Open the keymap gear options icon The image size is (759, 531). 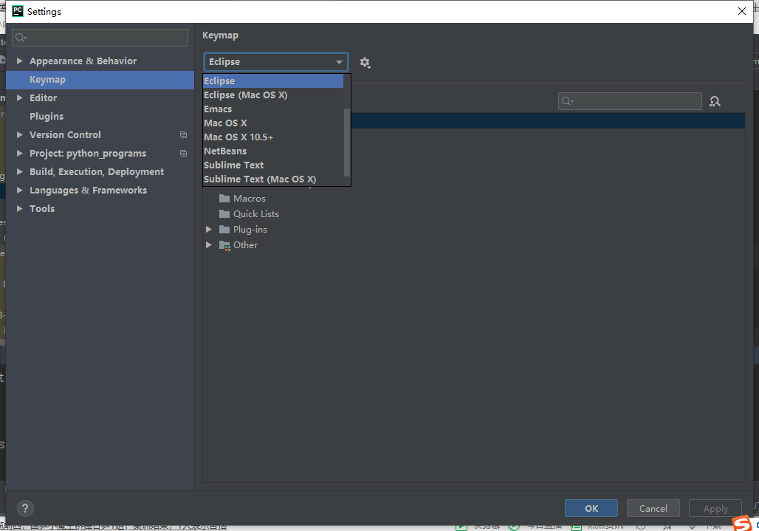[365, 63]
